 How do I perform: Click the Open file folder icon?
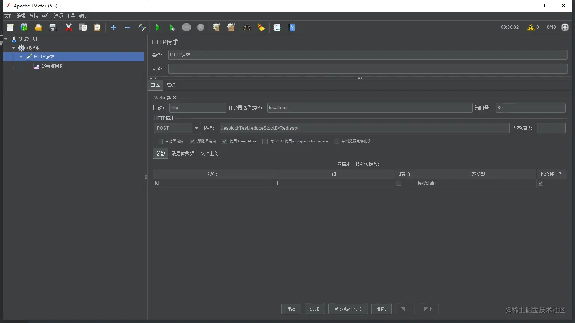click(38, 27)
